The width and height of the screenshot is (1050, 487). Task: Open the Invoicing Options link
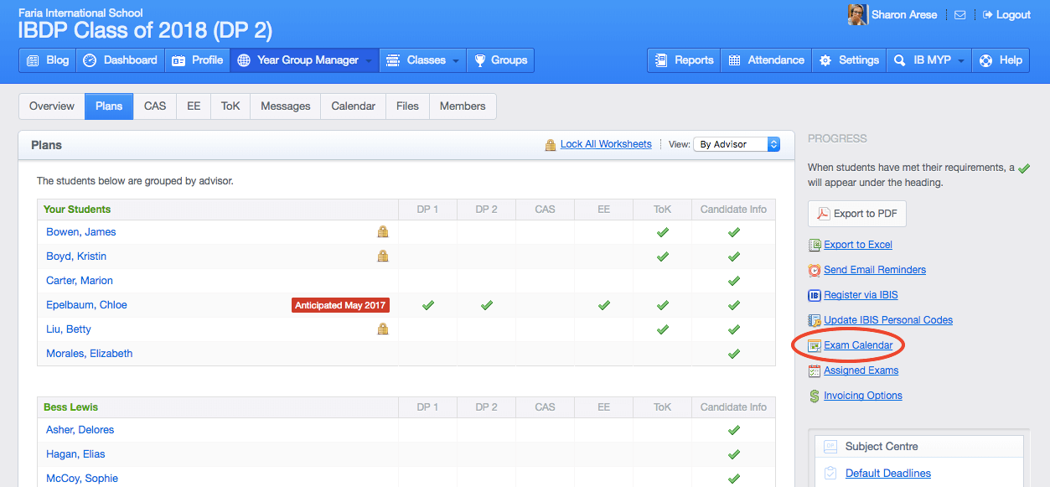(863, 396)
